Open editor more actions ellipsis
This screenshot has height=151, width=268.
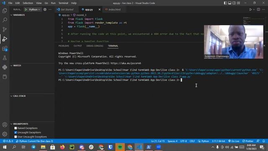tap(263, 9)
